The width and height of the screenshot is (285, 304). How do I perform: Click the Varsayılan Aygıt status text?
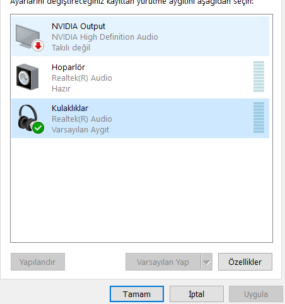click(x=80, y=130)
